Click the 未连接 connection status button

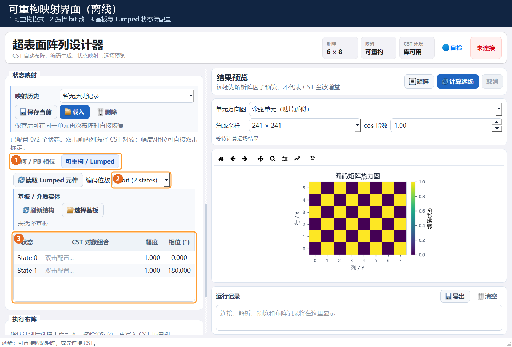(486, 48)
